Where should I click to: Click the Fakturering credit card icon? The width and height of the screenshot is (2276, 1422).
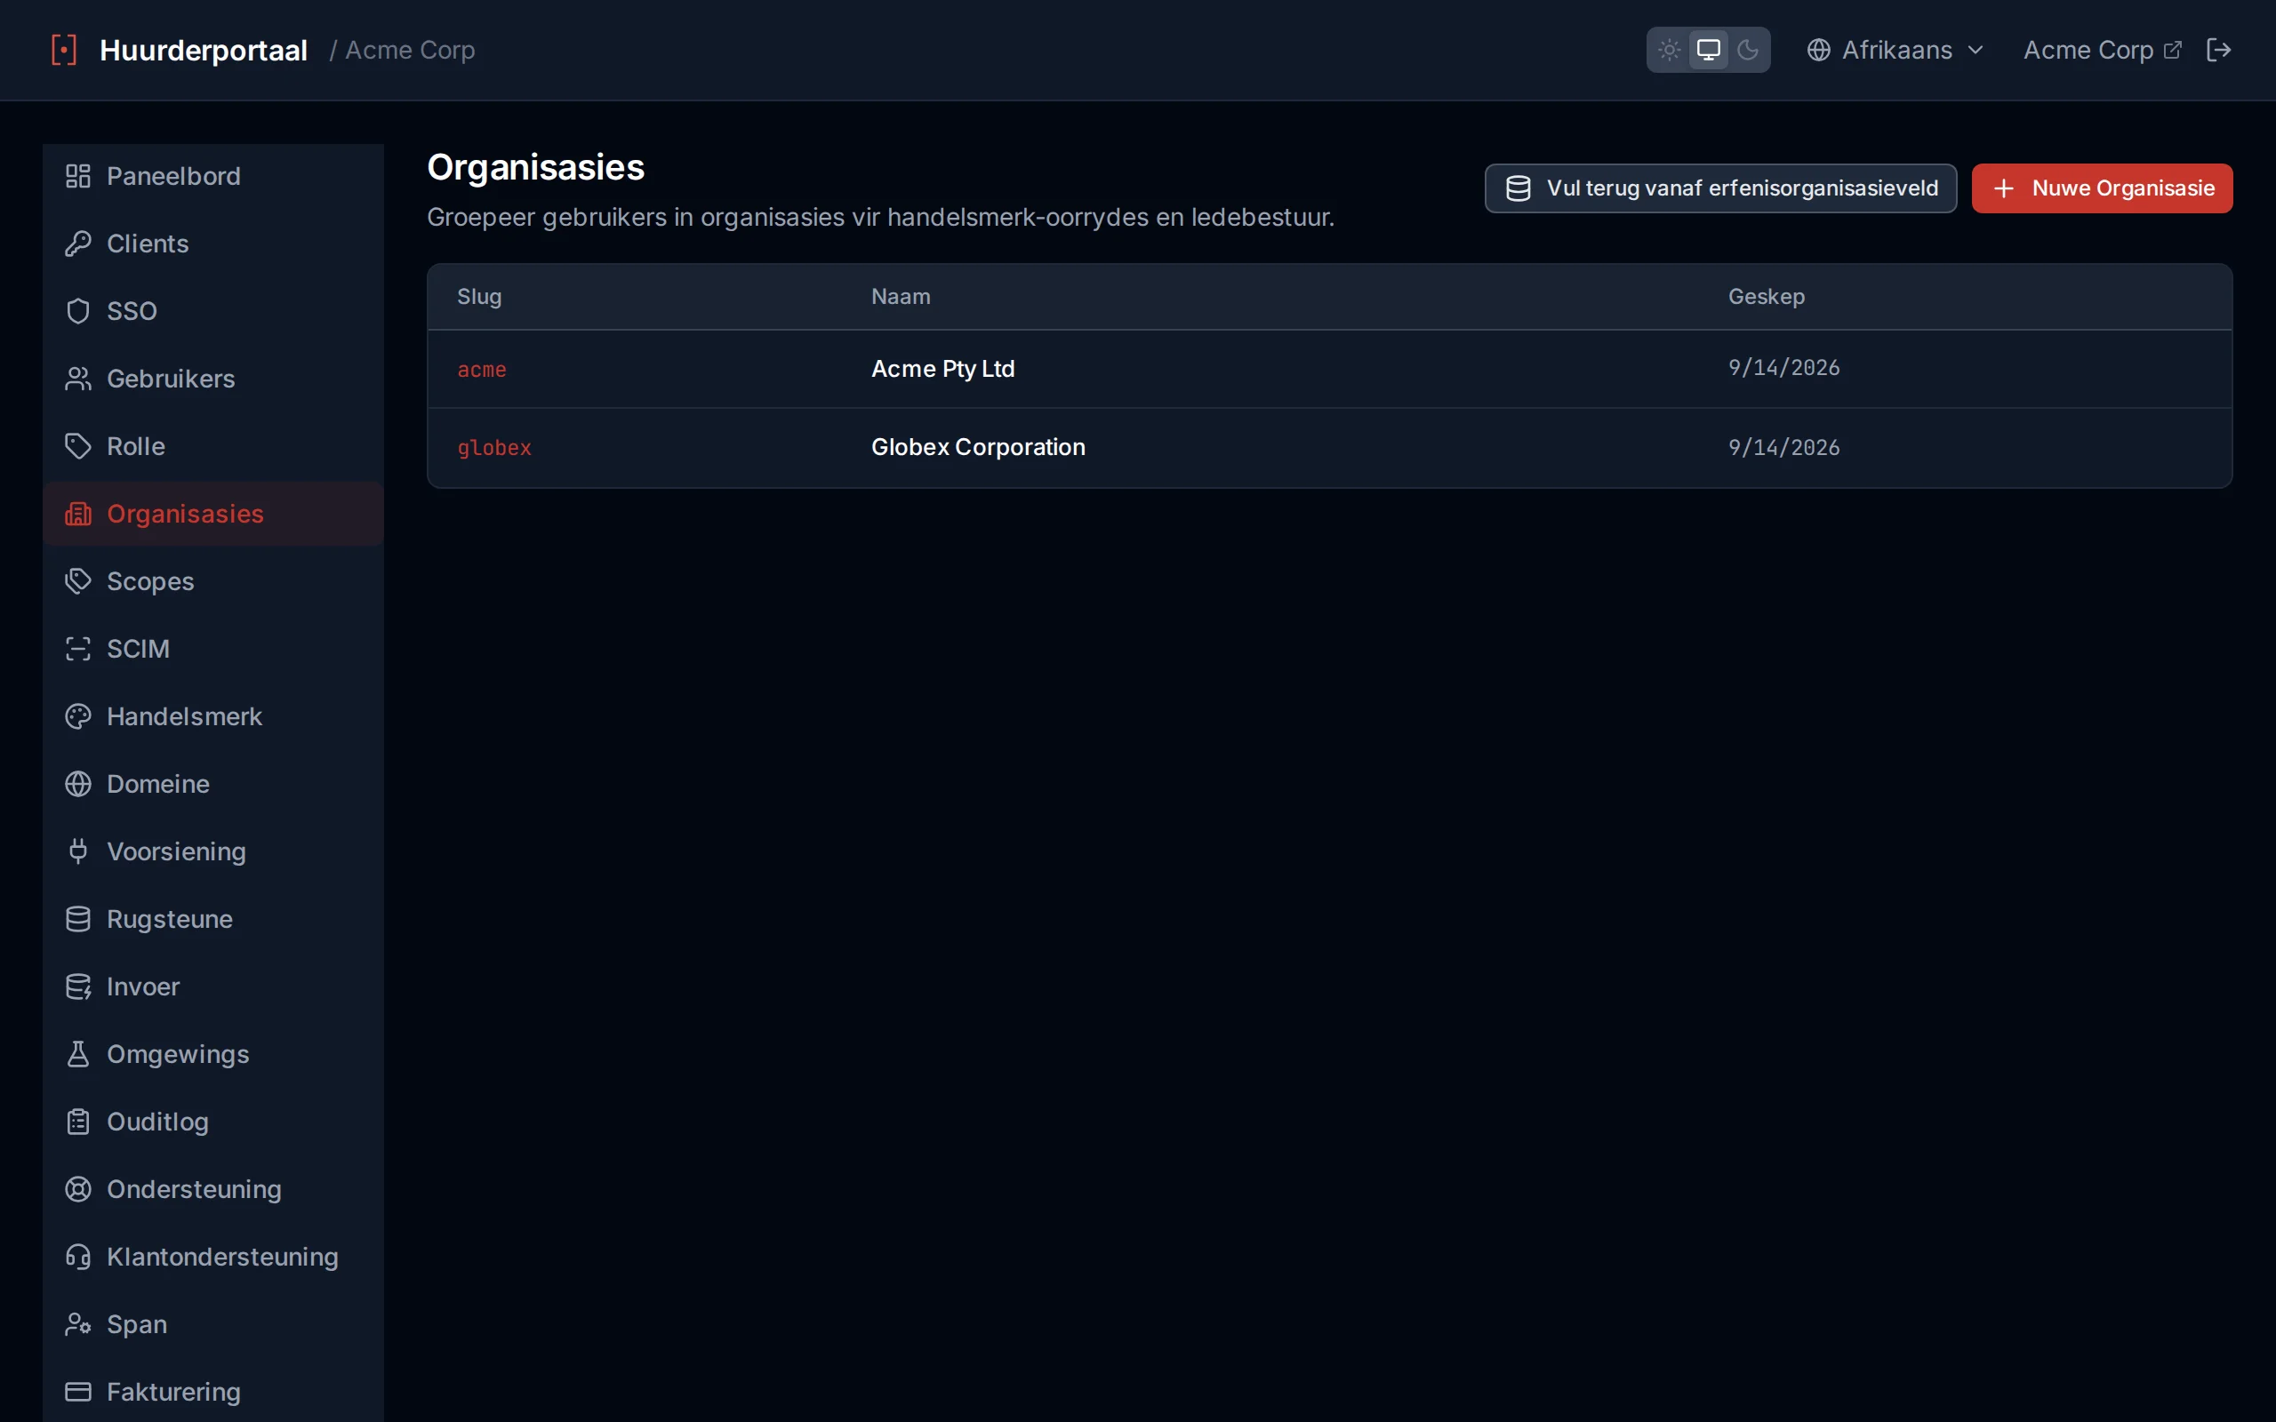pyautogui.click(x=78, y=1392)
